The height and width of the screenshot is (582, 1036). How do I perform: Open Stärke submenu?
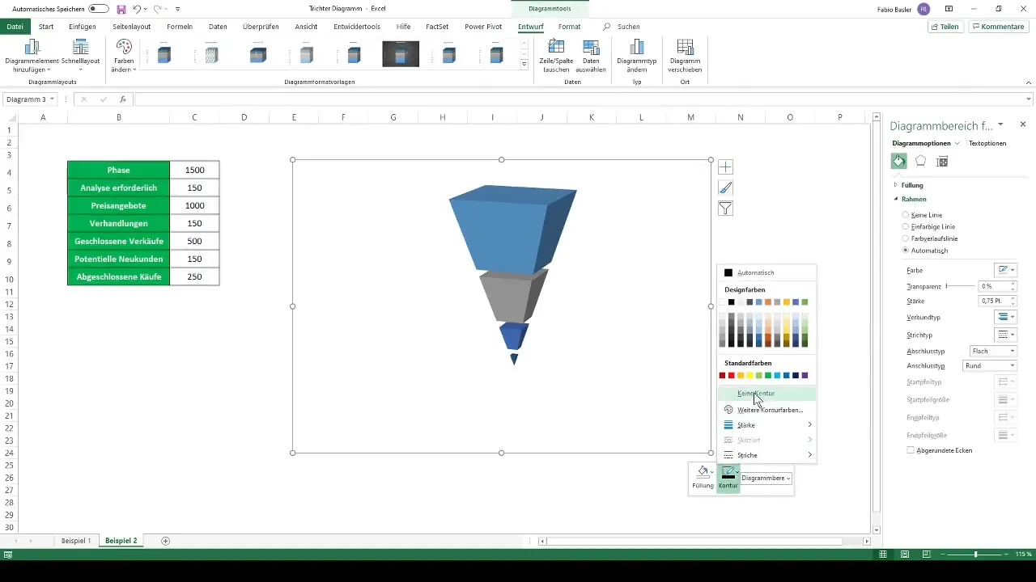766,424
